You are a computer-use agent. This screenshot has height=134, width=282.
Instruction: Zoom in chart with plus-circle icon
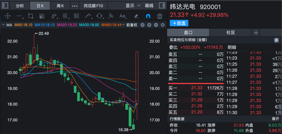click(149, 25)
